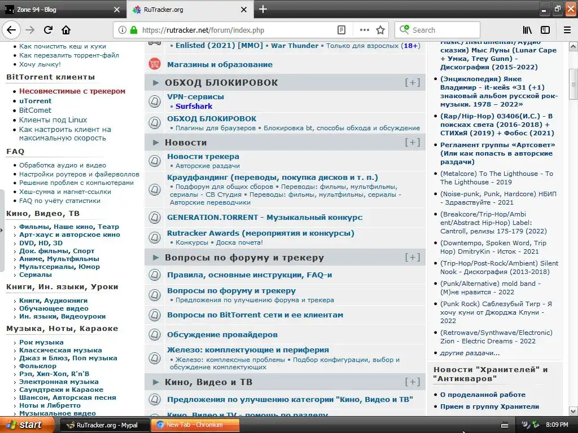The width and height of the screenshot is (578, 433).
Task: Select the RuTracker.org browser tab
Action: tap(190, 10)
